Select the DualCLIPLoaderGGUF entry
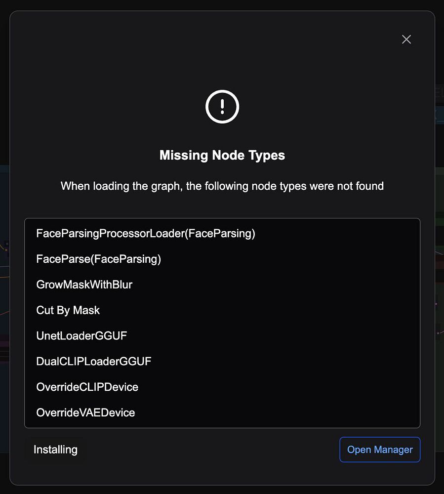The image size is (444, 494). [x=94, y=361]
